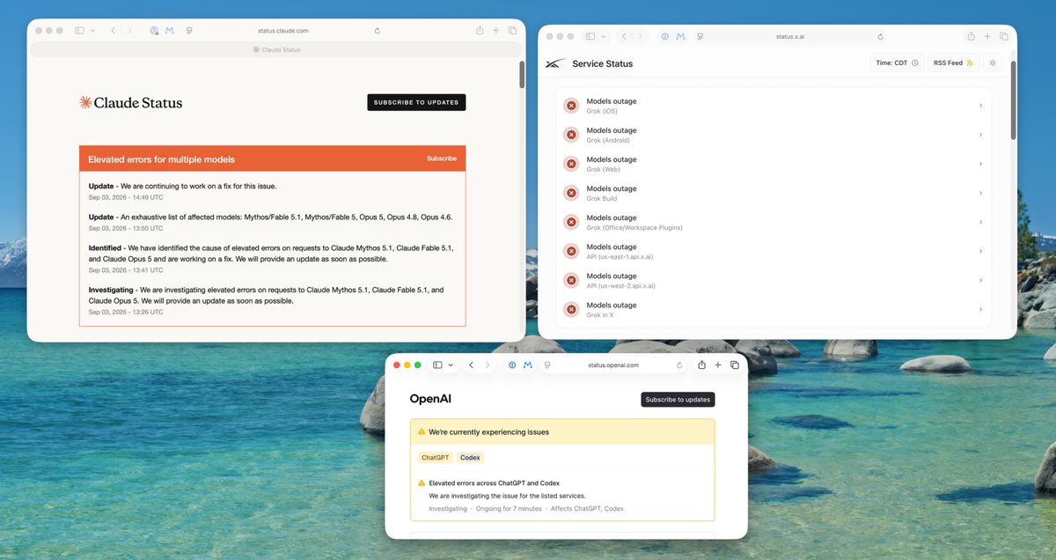The image size is (1056, 560).
Task: Click the red outage icon for Grok Build
Action: tap(571, 193)
